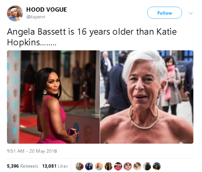Open fourth liker avatar with dark brown tones
The width and height of the screenshot is (202, 172).
(108, 166)
